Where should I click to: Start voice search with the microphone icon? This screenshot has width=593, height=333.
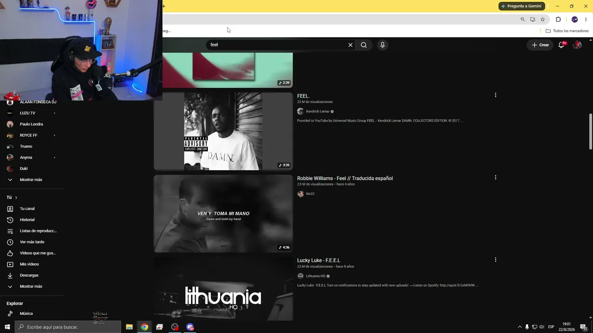(x=382, y=45)
